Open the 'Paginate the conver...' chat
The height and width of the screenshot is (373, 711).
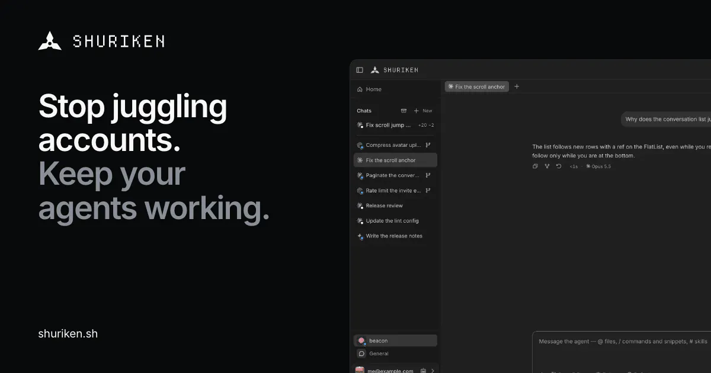point(395,175)
